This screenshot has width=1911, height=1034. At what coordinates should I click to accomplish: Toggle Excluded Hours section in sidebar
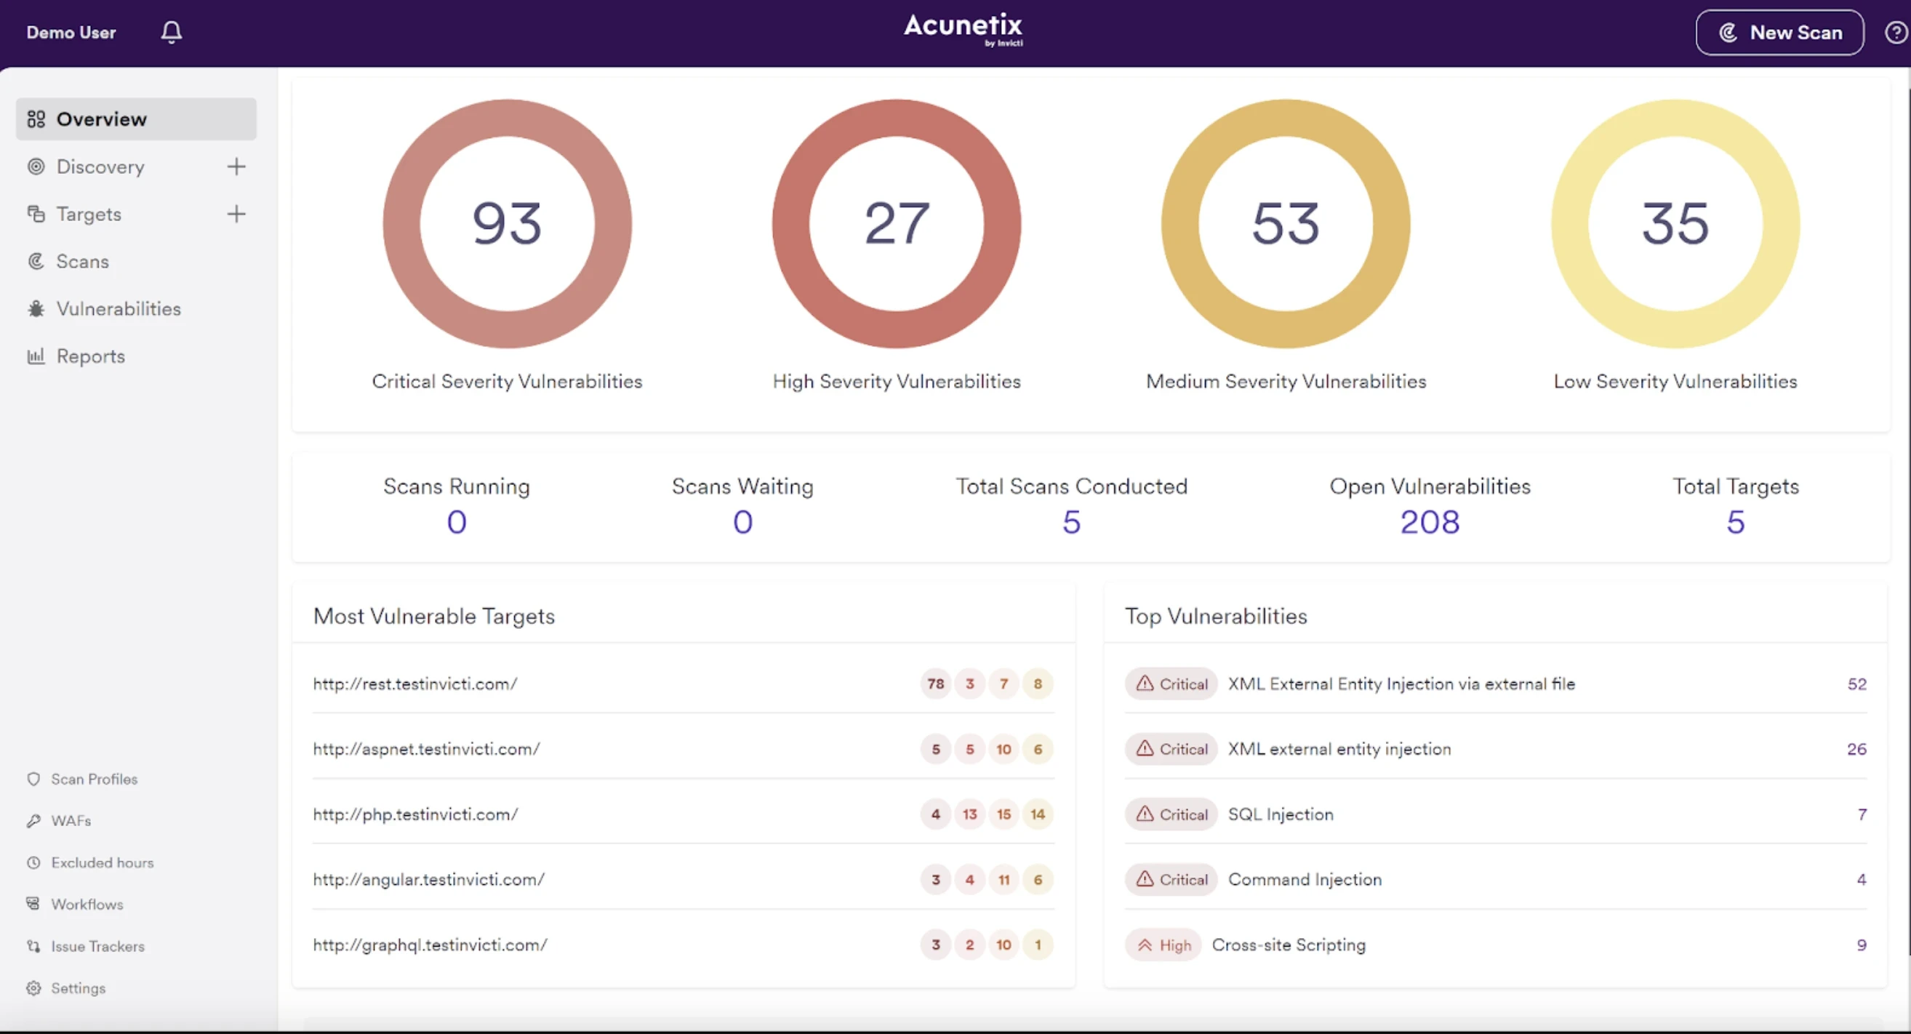point(102,862)
